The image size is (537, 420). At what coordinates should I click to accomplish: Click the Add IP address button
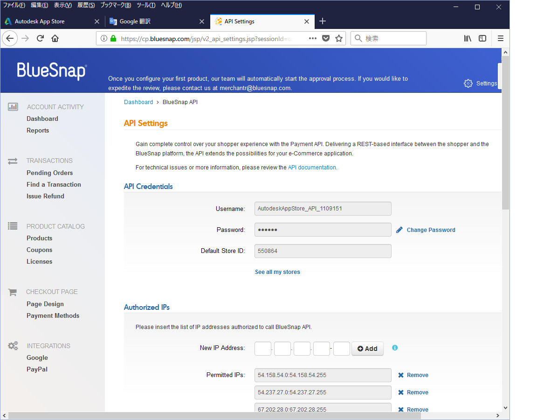coord(367,349)
